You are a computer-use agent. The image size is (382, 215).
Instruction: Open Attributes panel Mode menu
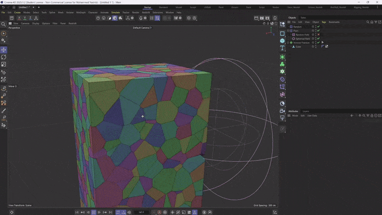[x=295, y=116]
